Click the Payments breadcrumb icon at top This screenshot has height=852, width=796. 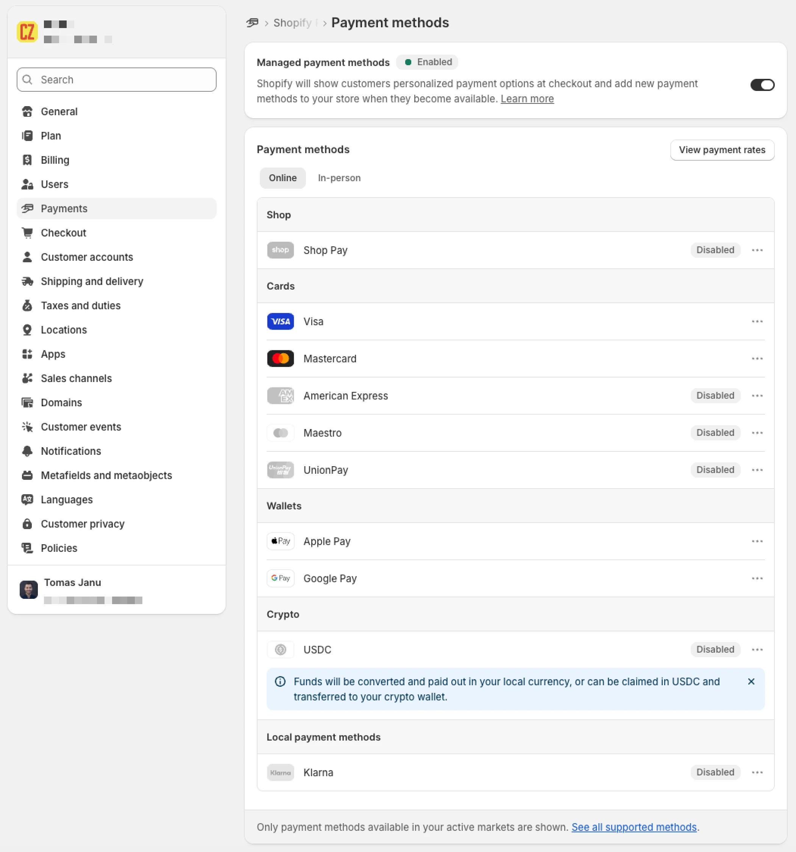pyautogui.click(x=252, y=23)
